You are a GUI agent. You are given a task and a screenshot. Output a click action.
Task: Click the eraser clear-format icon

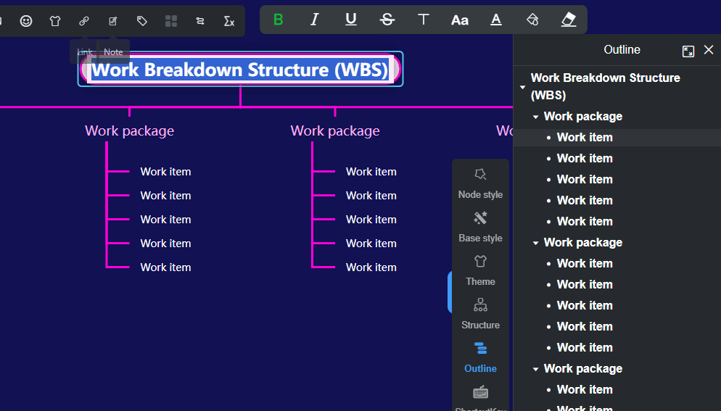click(569, 20)
